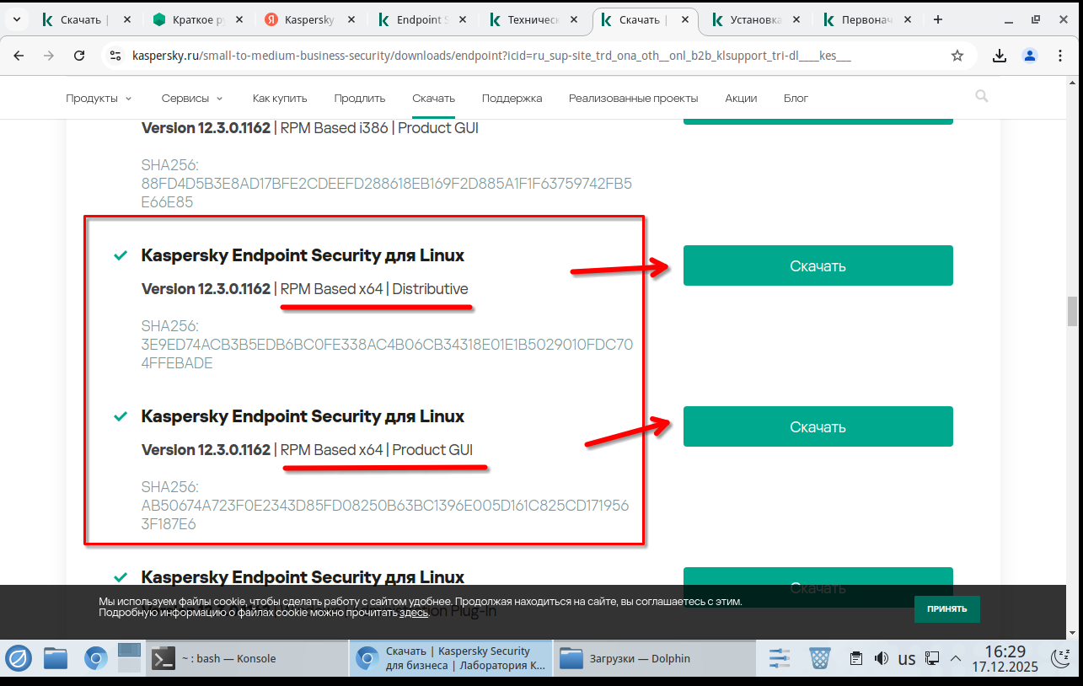
Task: Click the cookie policy здесь link
Action: coord(414,613)
